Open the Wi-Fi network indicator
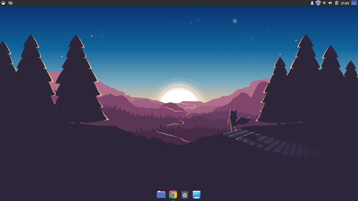Image resolution: width=358 pixels, height=201 pixels. (x=324, y=3)
